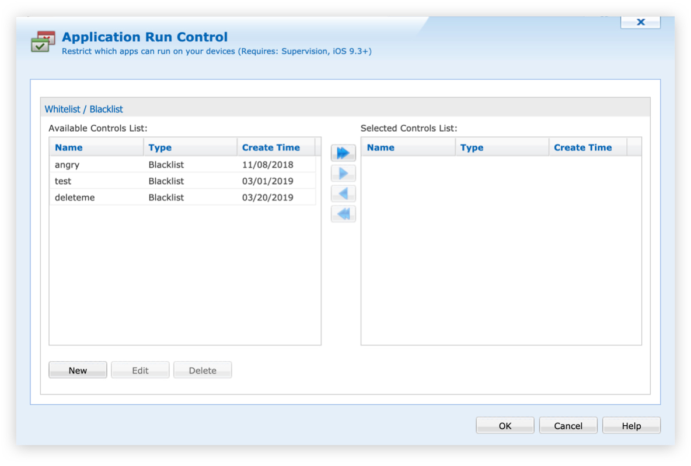Click the Whitelist / Blacklist section header

tap(84, 109)
